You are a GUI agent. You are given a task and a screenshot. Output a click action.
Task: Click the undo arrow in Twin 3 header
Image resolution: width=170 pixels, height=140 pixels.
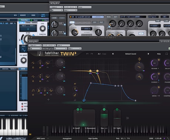(87, 54)
